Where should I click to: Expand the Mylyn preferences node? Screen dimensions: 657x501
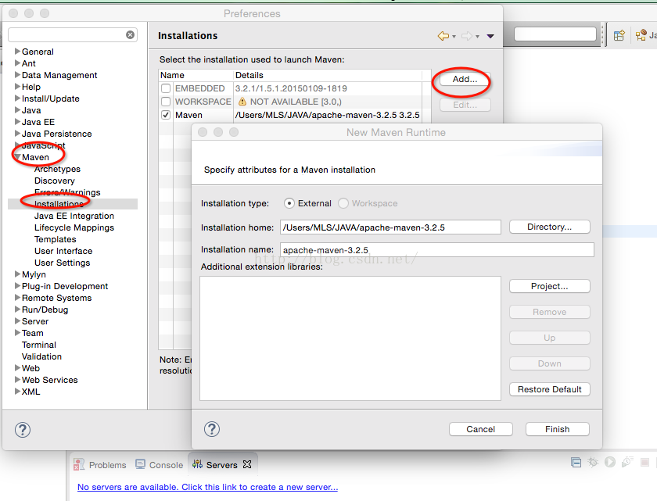coord(17,274)
